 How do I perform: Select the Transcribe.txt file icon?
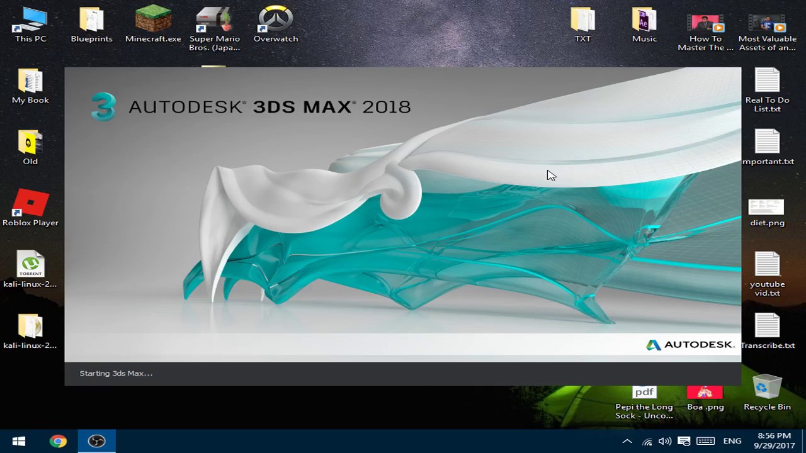click(767, 331)
